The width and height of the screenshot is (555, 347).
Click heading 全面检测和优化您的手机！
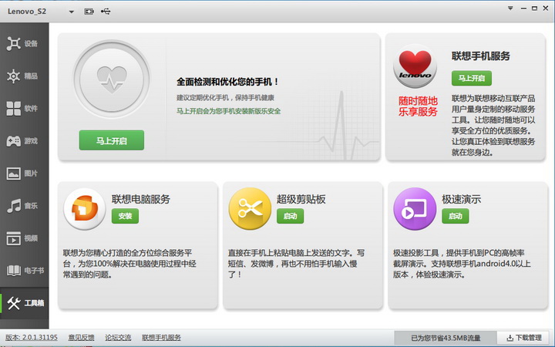(228, 82)
